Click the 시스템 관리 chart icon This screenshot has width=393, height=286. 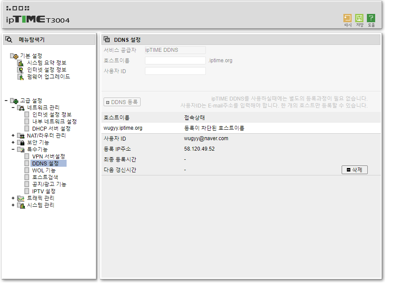(x=21, y=205)
